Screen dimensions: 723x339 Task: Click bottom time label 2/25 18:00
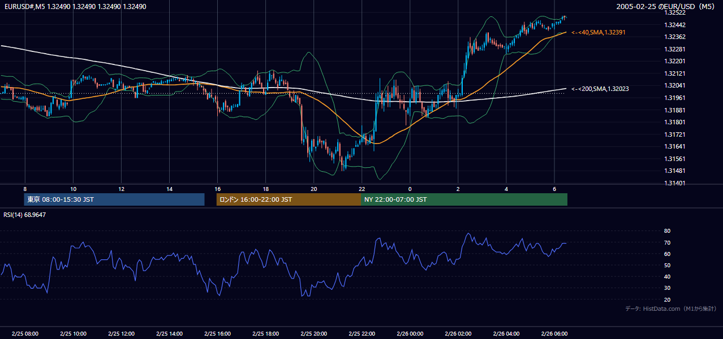(x=265, y=333)
